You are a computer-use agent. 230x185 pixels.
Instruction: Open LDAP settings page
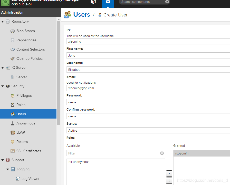tap(21, 132)
